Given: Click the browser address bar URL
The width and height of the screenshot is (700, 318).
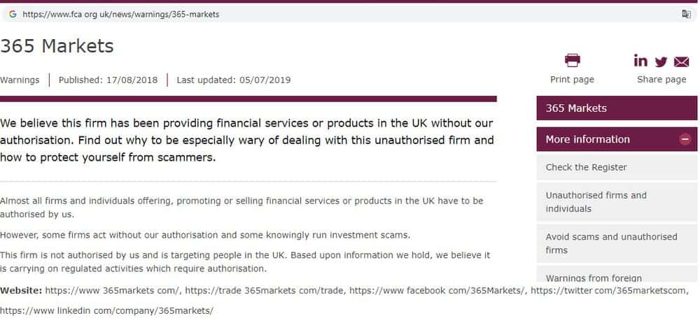Looking at the screenshot, I should pyautogui.click(x=120, y=14).
